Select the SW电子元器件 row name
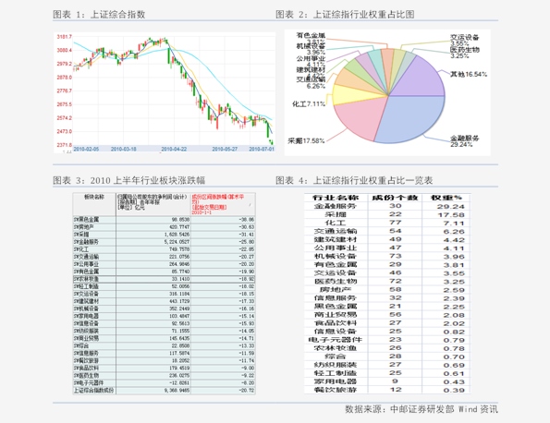The height and width of the screenshot is (423, 550). 89,383
